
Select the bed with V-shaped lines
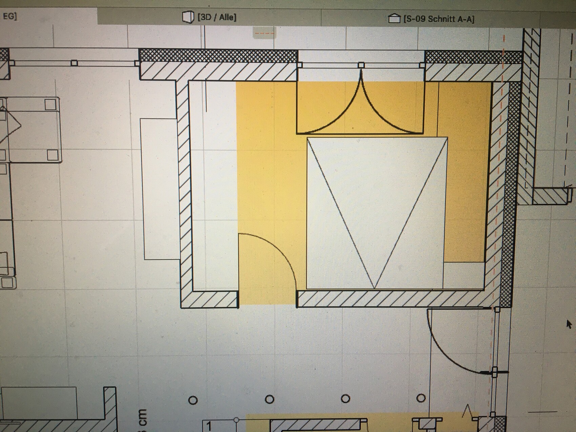coord(375,213)
